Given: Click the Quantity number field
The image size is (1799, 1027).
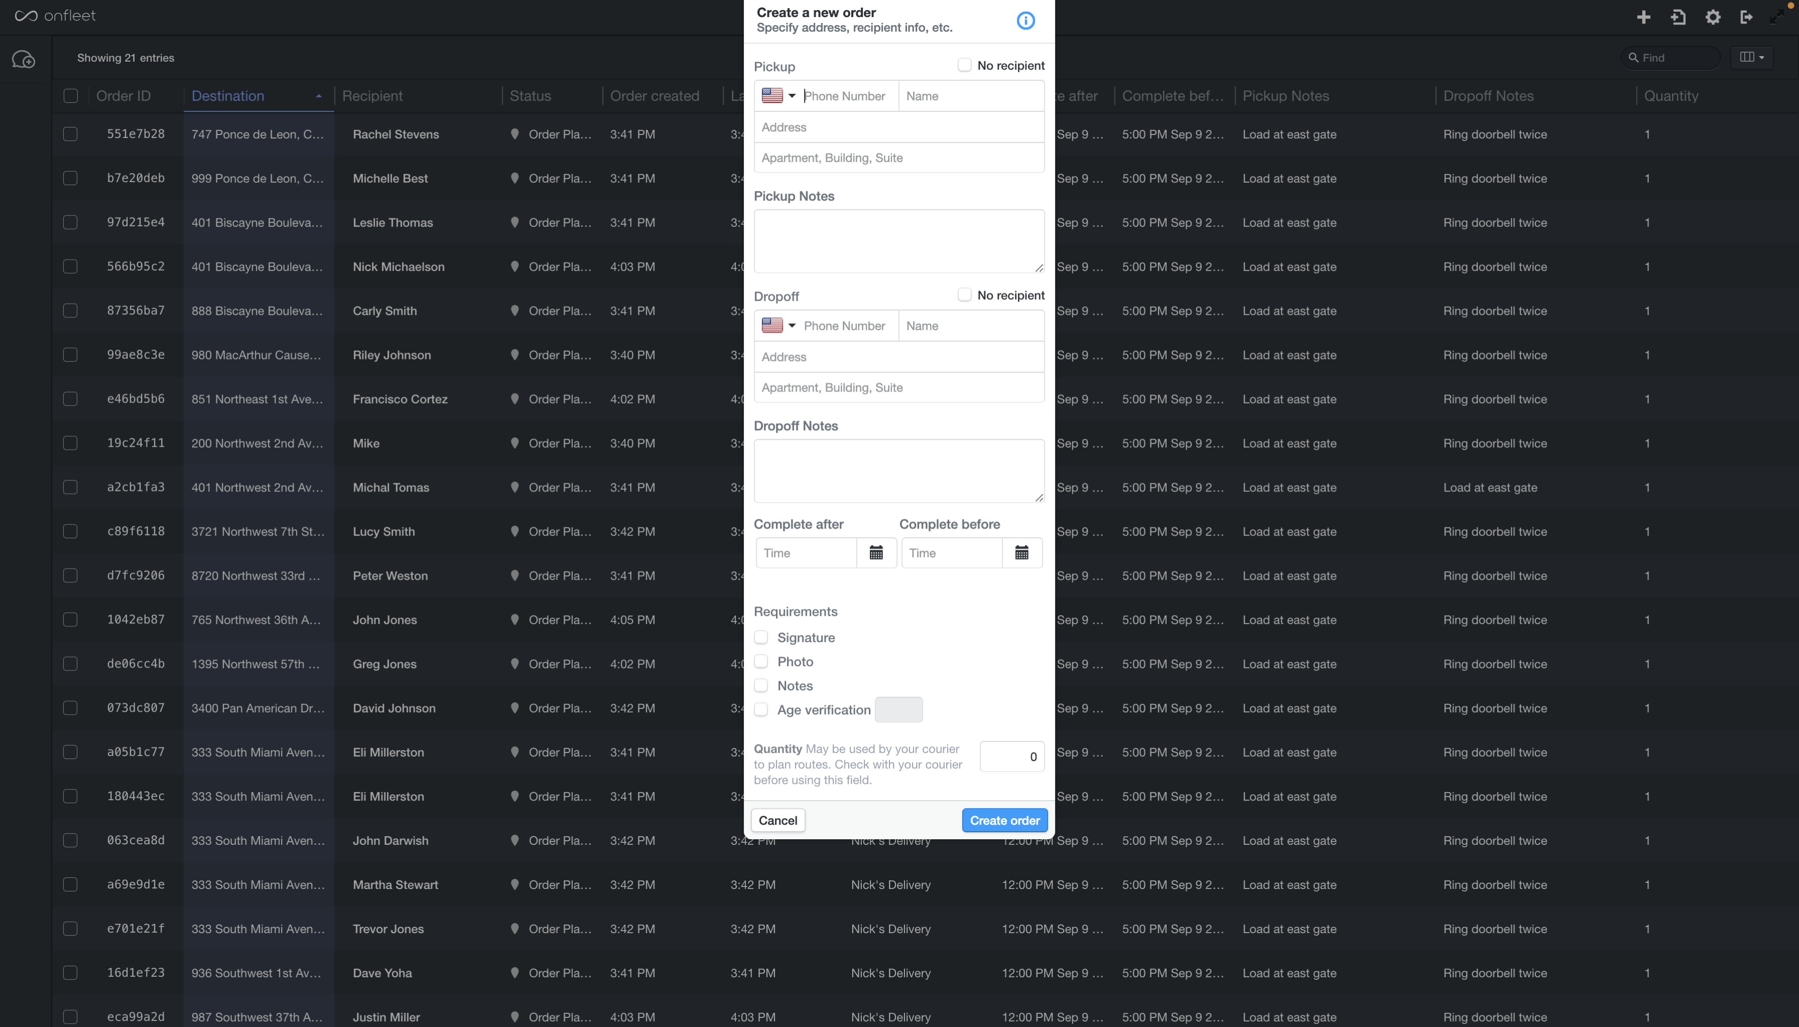Looking at the screenshot, I should pos(1011,757).
